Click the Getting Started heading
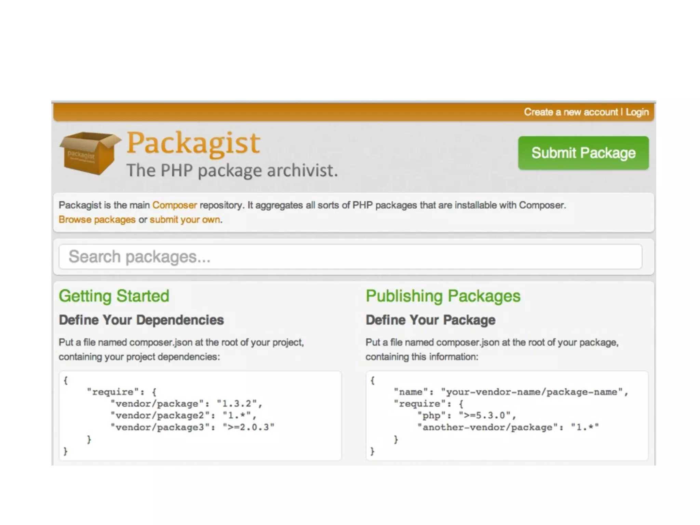Image resolution: width=700 pixels, height=525 pixels. pyautogui.click(x=114, y=296)
